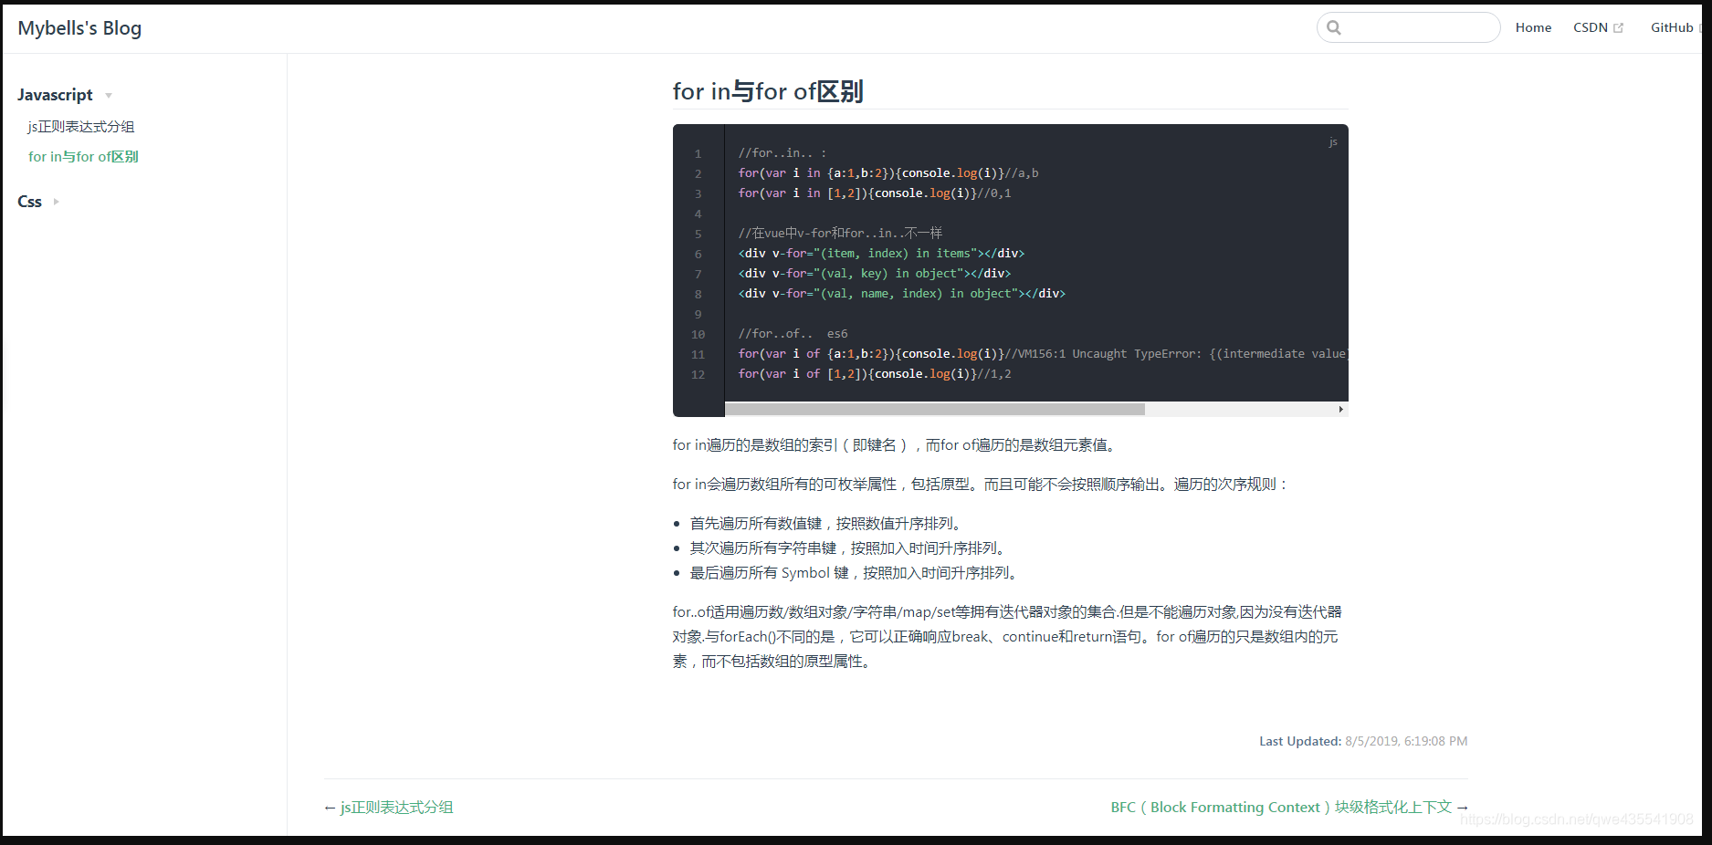Expand the Css sidebar group arrow
Image resolution: width=1712 pixels, height=845 pixels.
[x=56, y=202]
